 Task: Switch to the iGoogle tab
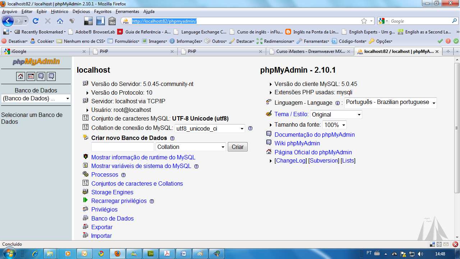coord(45,51)
